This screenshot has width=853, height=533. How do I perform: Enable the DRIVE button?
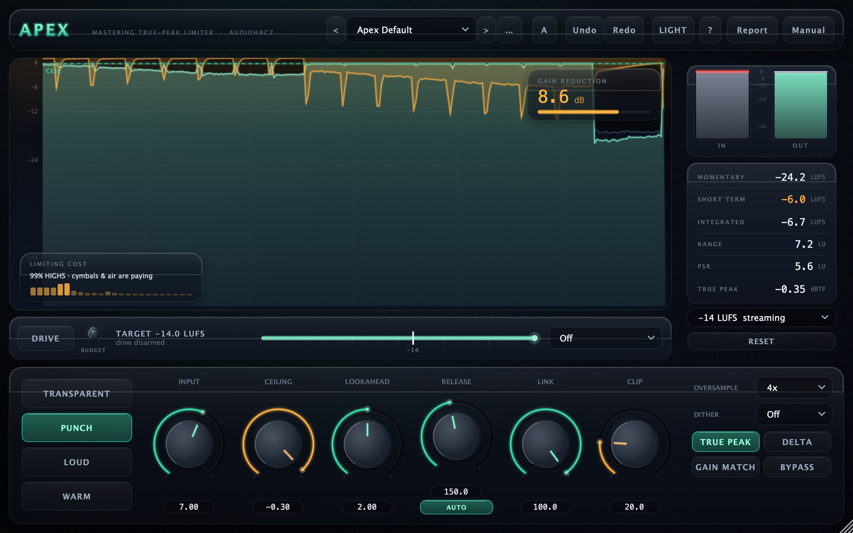(x=46, y=338)
